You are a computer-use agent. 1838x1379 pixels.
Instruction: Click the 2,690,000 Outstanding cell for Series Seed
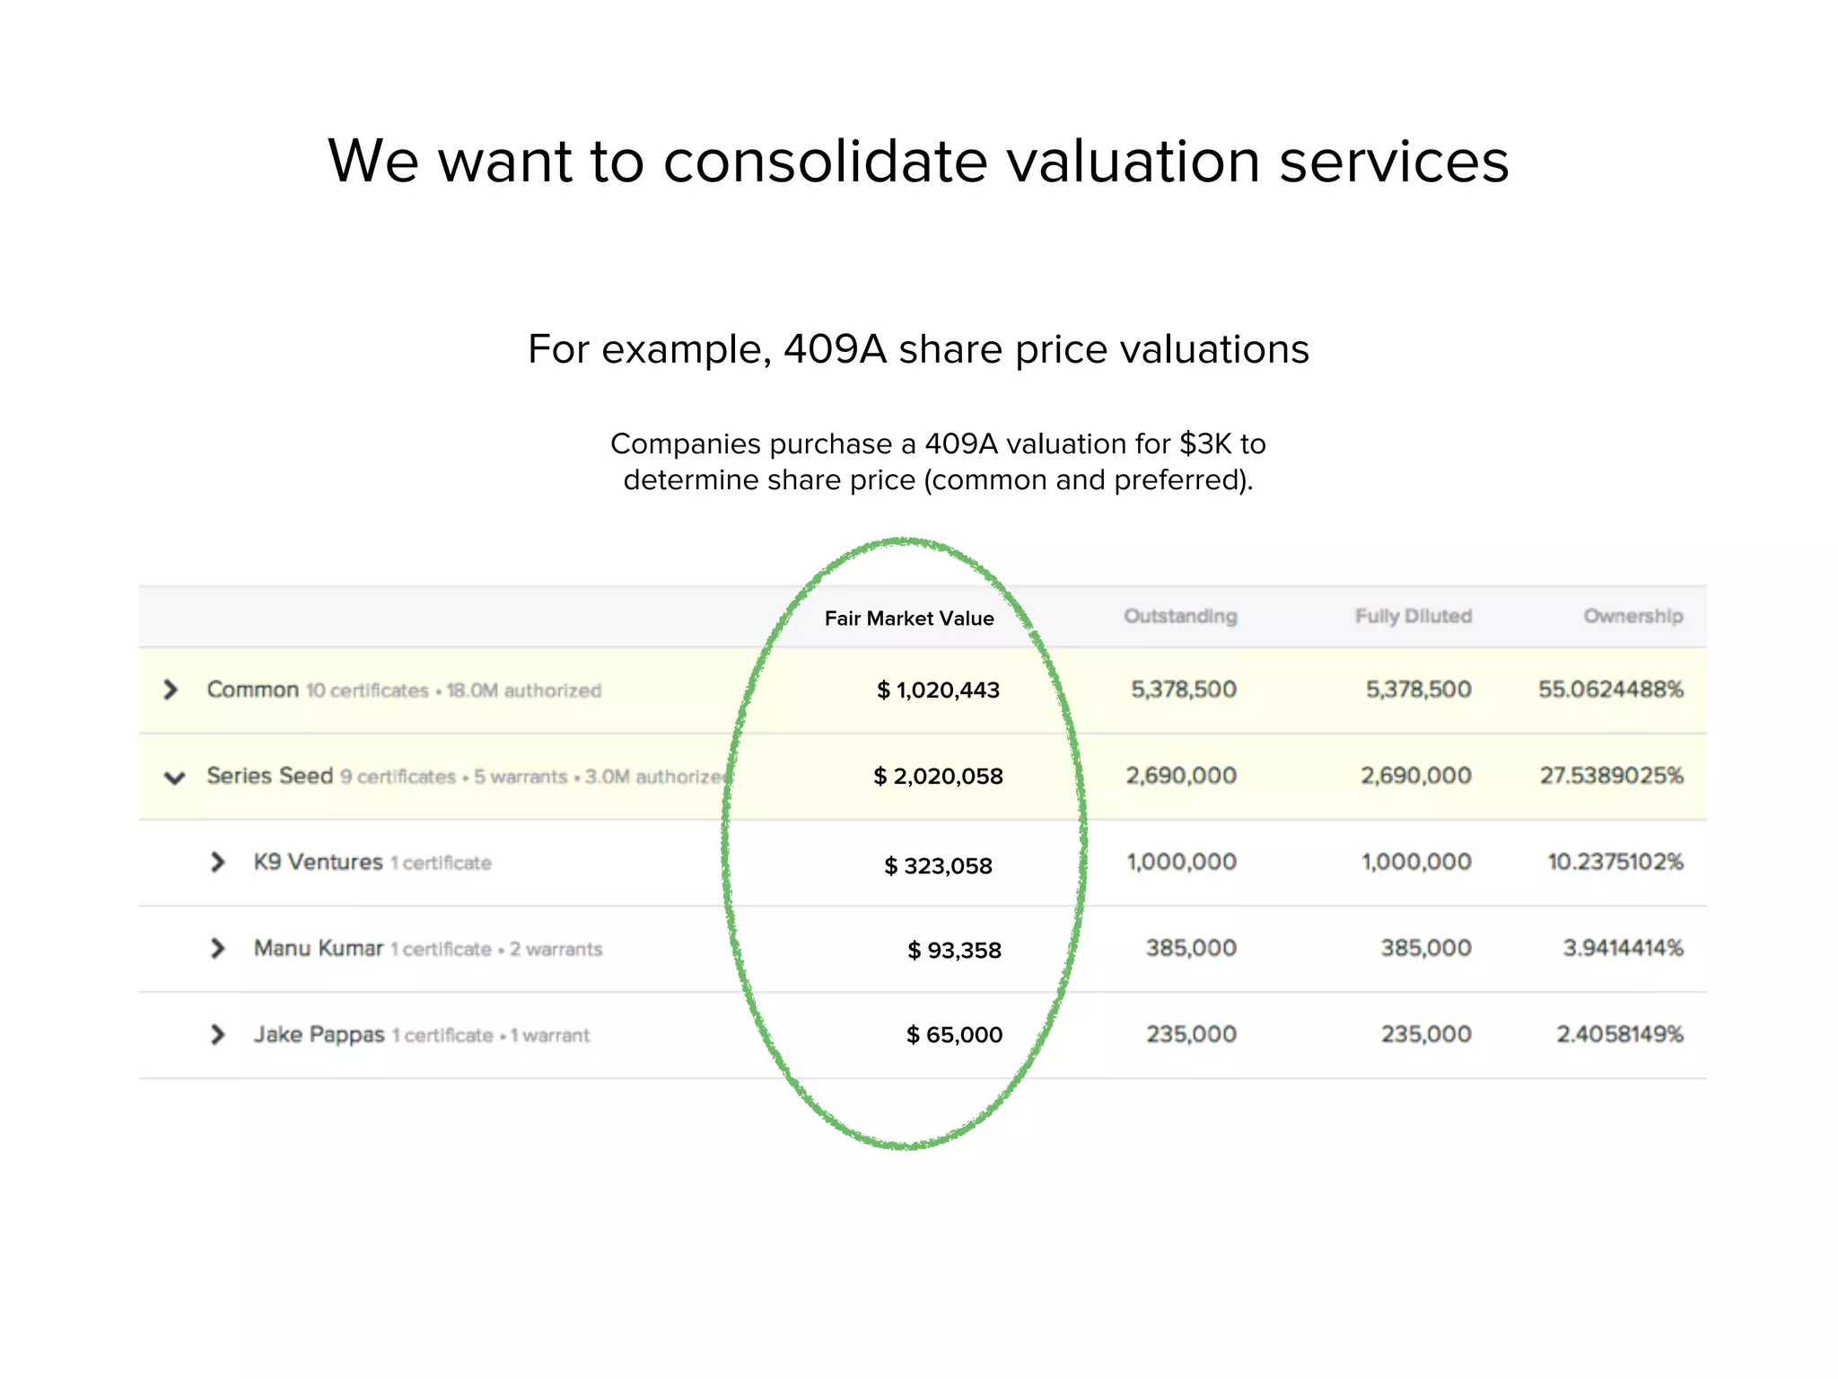click(1181, 776)
